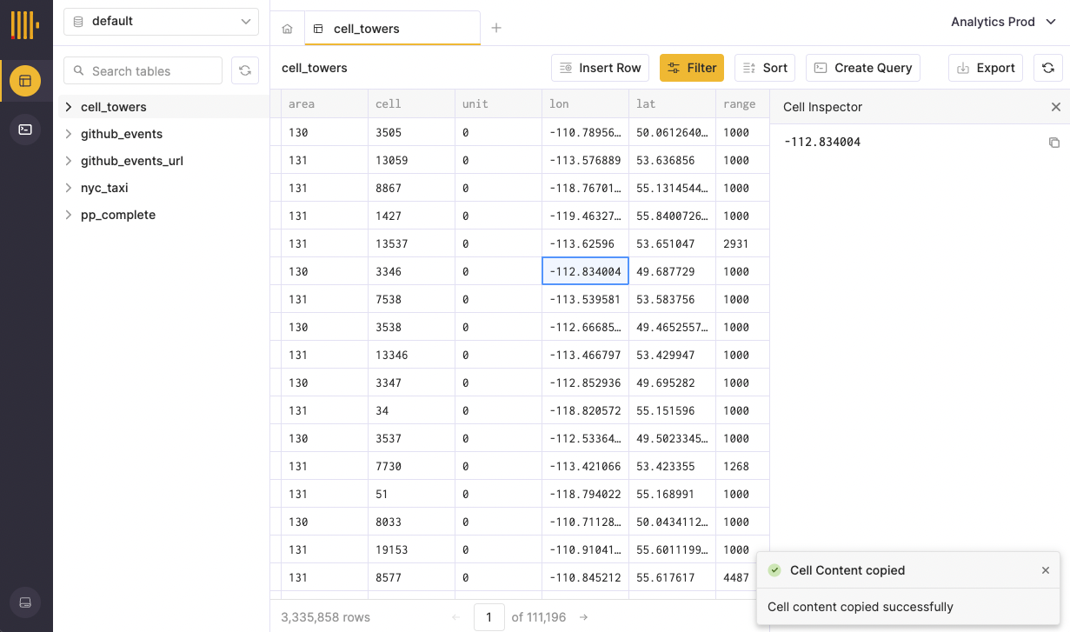The height and width of the screenshot is (632, 1070).
Task: Open the table browser sidebar icon
Action: coord(25,81)
